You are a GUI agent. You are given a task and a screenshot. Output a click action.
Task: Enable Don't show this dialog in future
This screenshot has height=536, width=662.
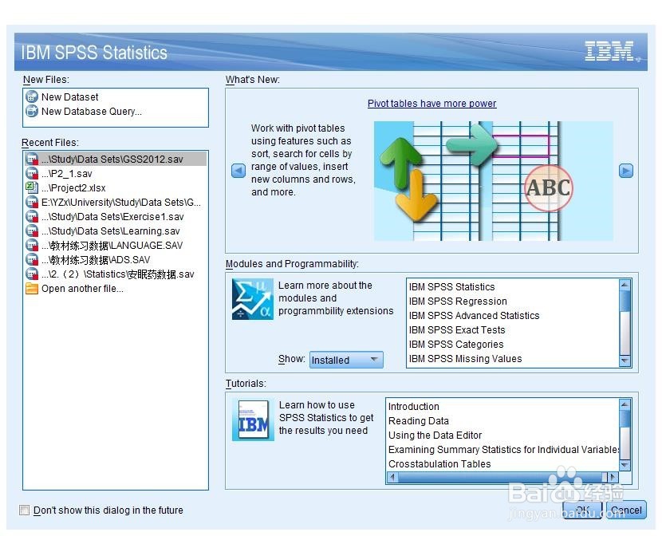coord(25,510)
